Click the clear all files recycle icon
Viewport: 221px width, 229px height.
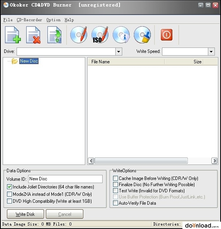pos(54,35)
